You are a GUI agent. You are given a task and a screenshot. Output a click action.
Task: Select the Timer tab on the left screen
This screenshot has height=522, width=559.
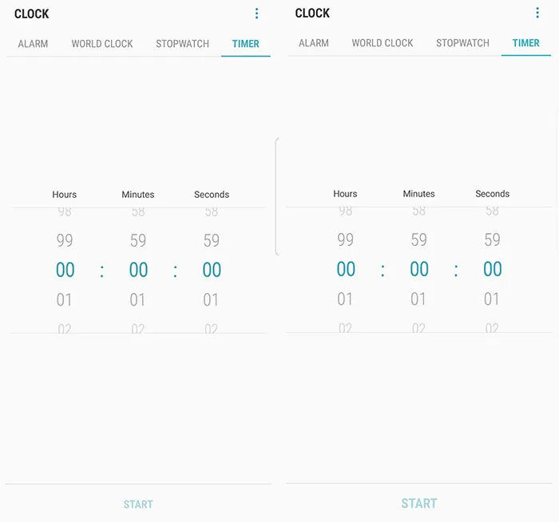245,44
